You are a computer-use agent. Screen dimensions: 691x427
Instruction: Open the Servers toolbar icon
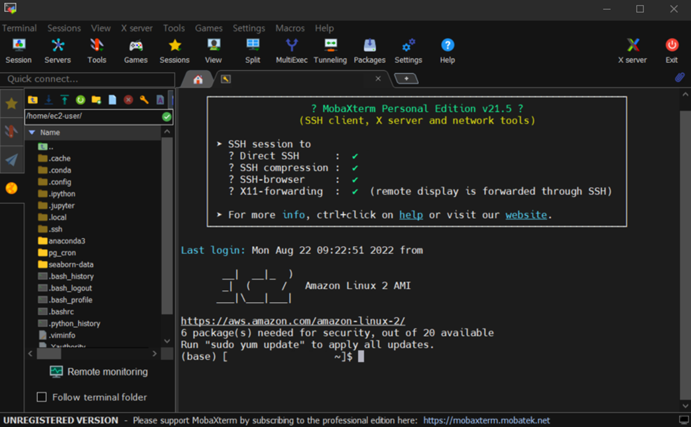click(58, 51)
